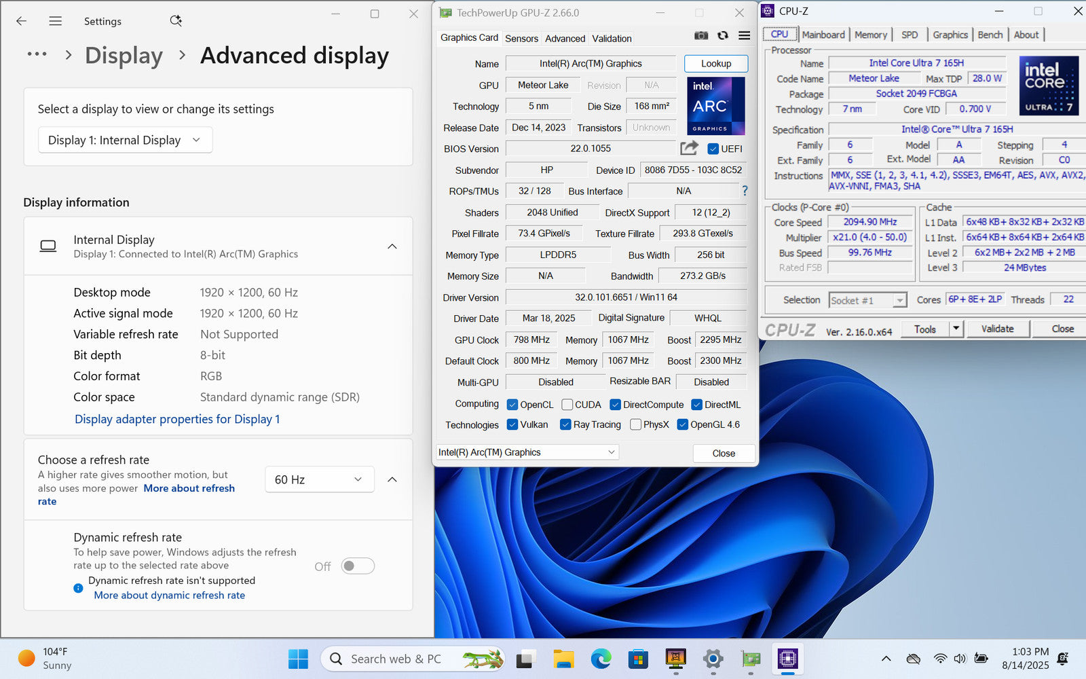Show hidden system tray icons
This screenshot has width=1086, height=679.
[886, 659]
